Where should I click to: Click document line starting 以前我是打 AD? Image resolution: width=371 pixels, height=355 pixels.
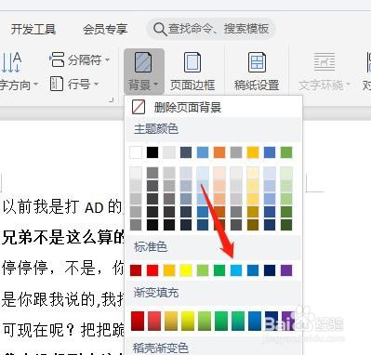click(62, 207)
